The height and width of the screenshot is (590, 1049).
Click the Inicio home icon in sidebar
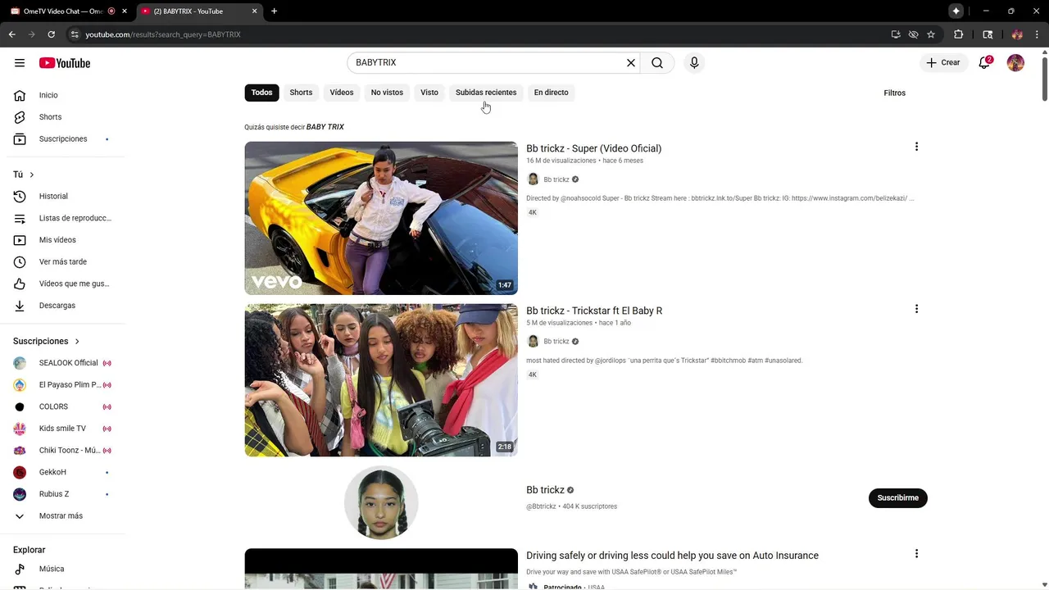pos(20,95)
